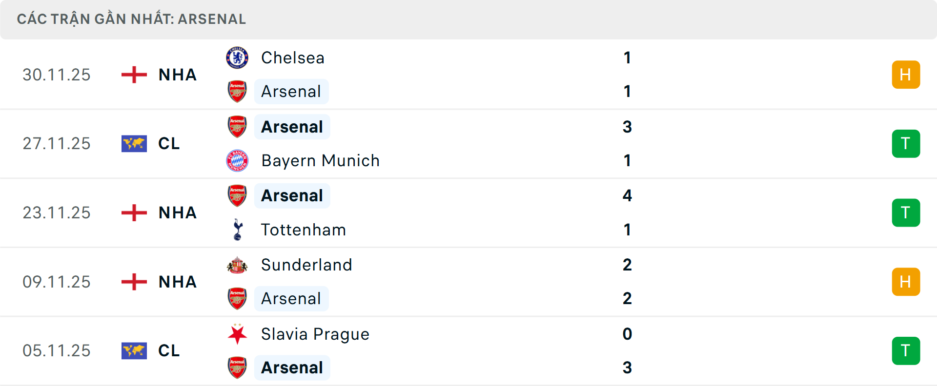The height and width of the screenshot is (386, 937).
Task: Open the CÁC TRẬN GẦN NHẤT: ARSENAL header
Action: pos(132,19)
